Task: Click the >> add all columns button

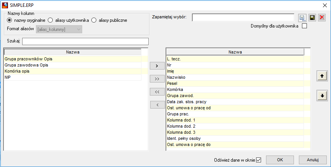Action: 157,79
